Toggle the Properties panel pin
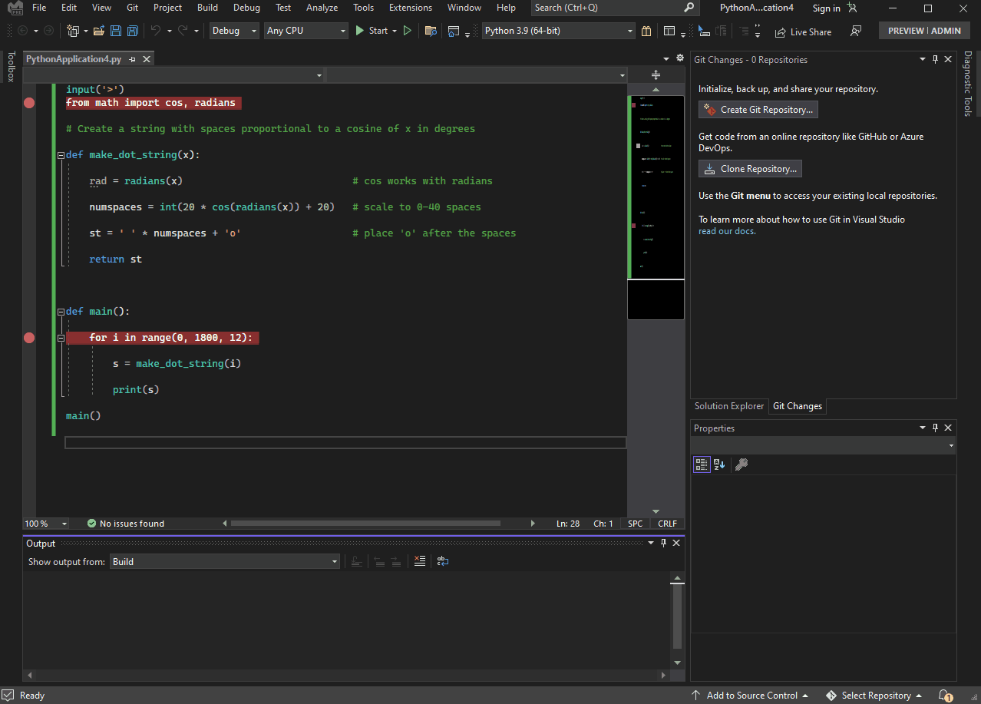This screenshot has width=981, height=704. tap(935, 428)
